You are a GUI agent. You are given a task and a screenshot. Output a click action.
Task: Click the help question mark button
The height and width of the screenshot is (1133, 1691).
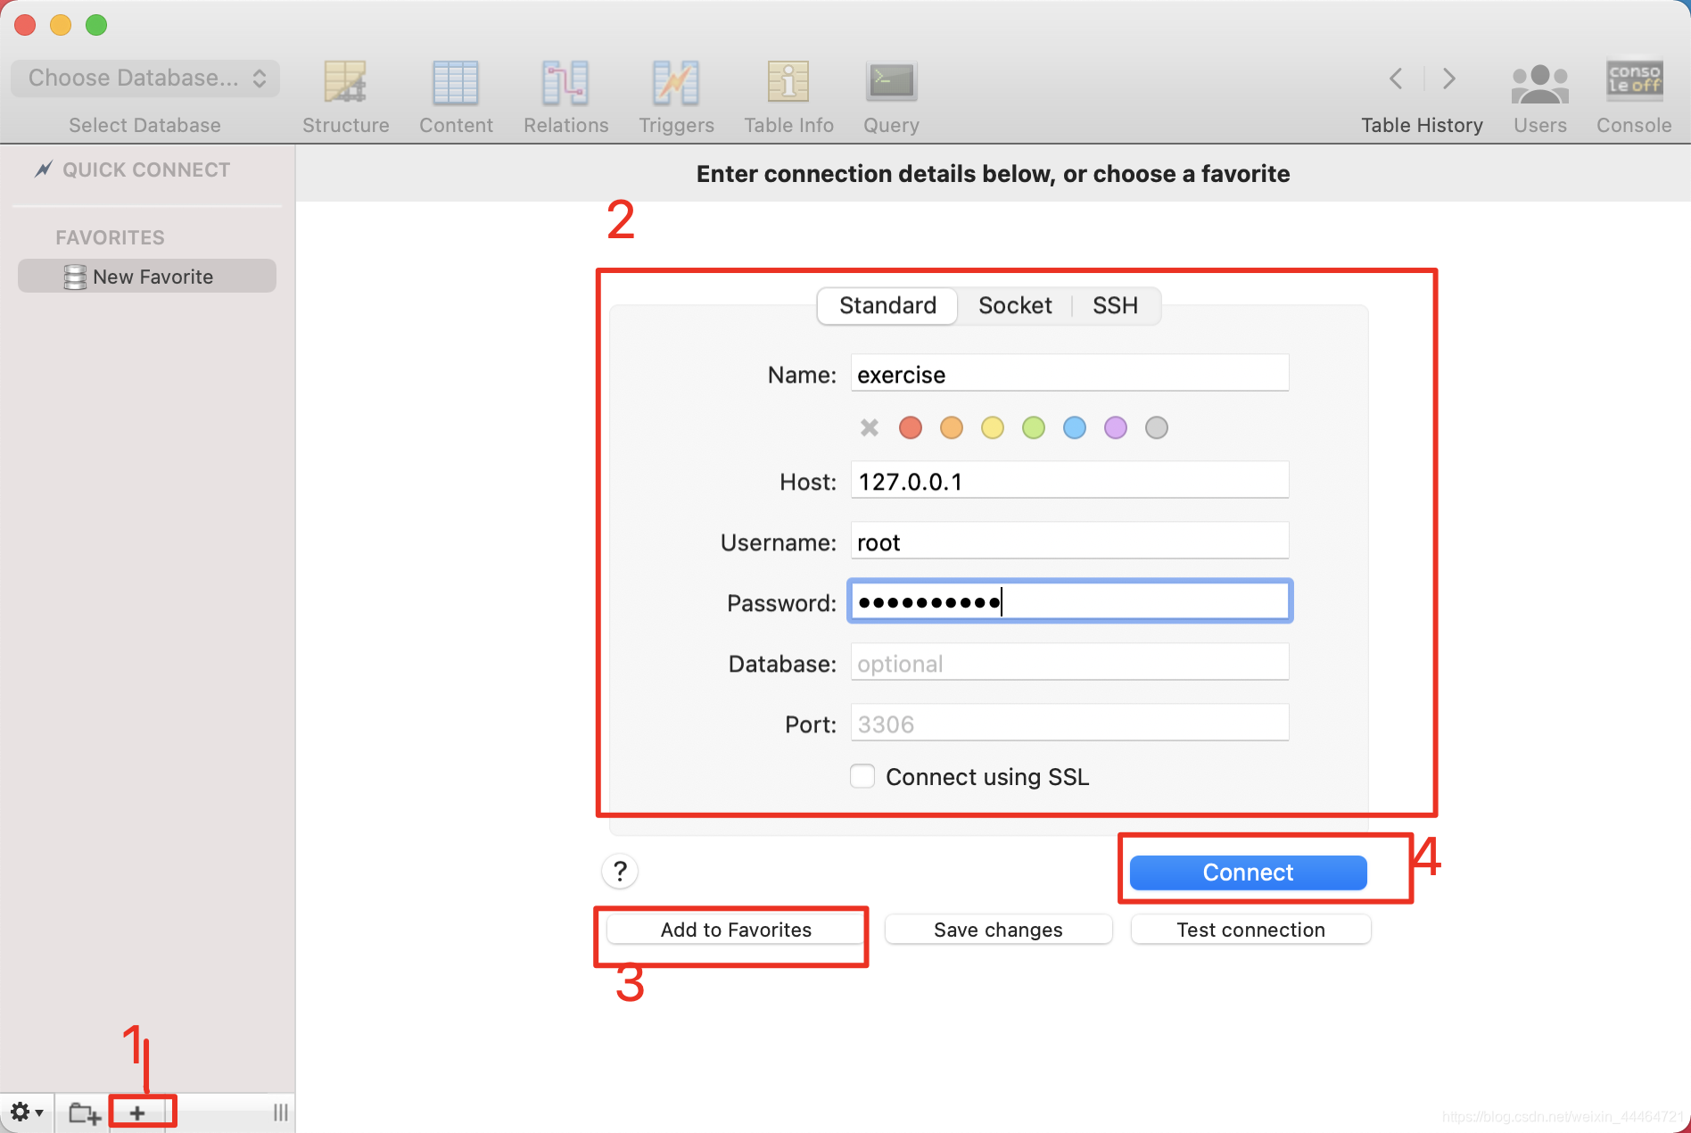click(x=620, y=871)
